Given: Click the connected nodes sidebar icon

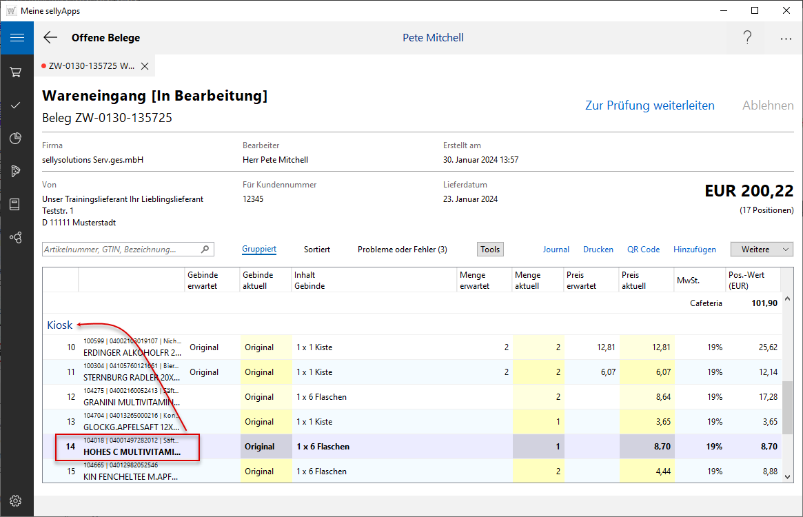Looking at the screenshot, I should (17, 238).
